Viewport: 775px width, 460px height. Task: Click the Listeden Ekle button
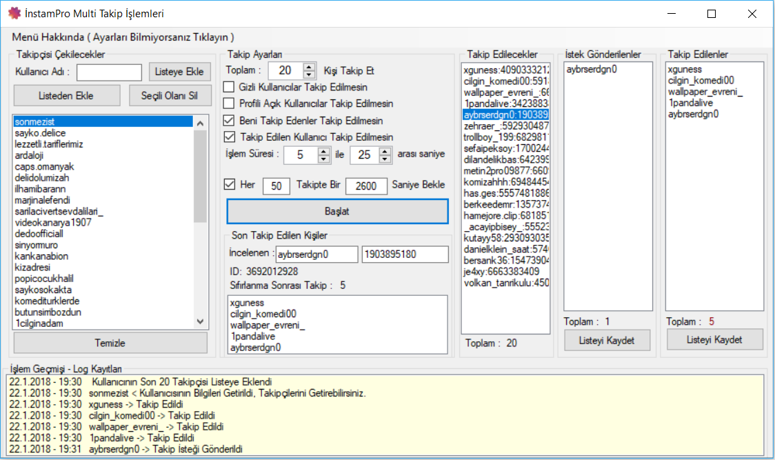point(67,95)
